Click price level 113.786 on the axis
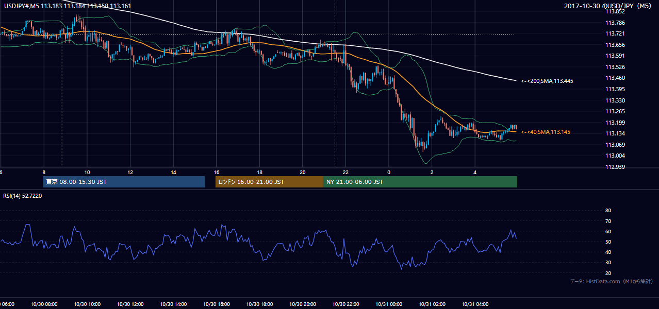The height and width of the screenshot is (309, 659). 615,23
